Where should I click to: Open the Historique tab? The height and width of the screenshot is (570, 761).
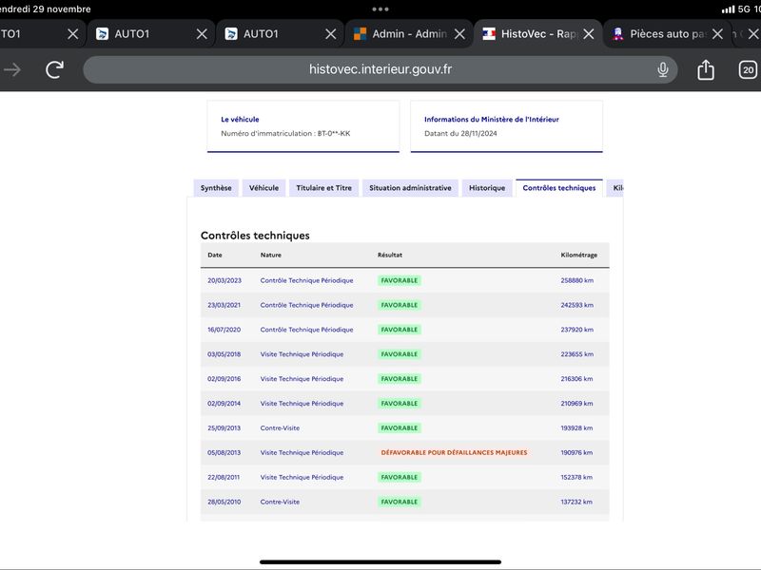point(487,188)
